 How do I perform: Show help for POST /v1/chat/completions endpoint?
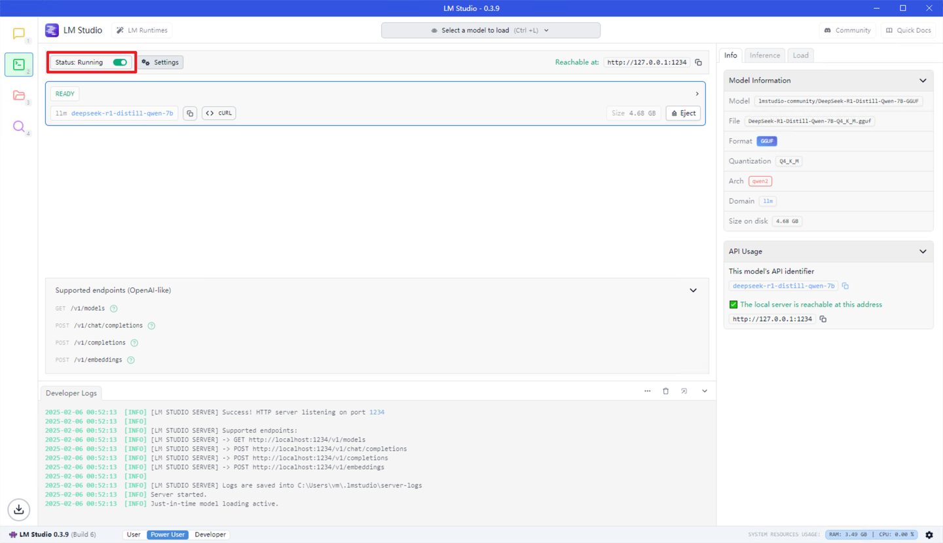point(151,326)
